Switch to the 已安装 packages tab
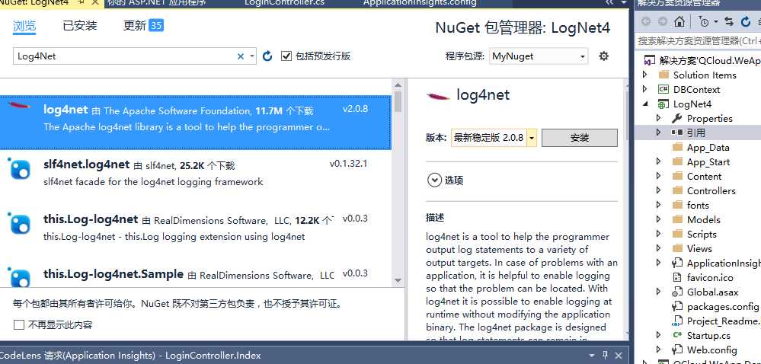The height and width of the screenshot is (364, 761). (80, 26)
